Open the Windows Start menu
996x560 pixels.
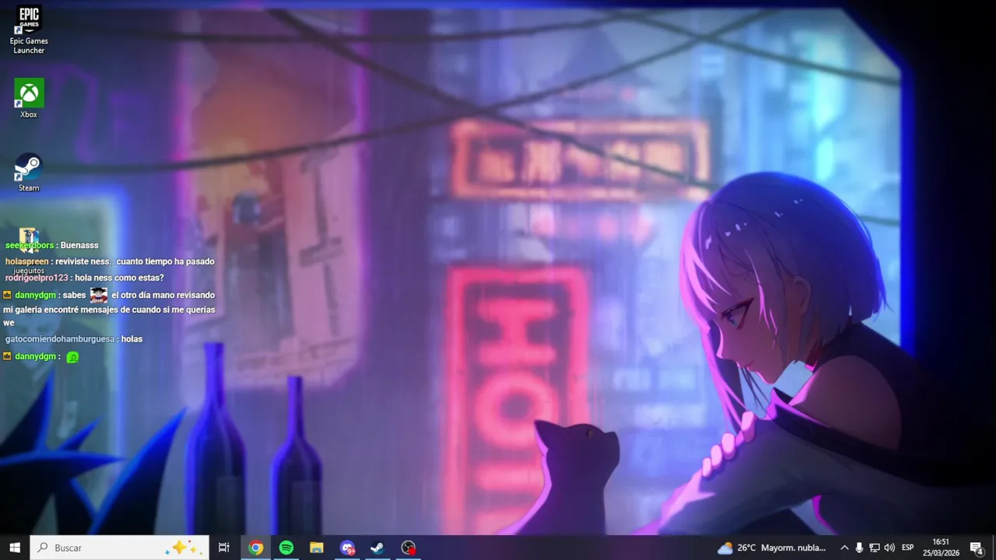(14, 548)
